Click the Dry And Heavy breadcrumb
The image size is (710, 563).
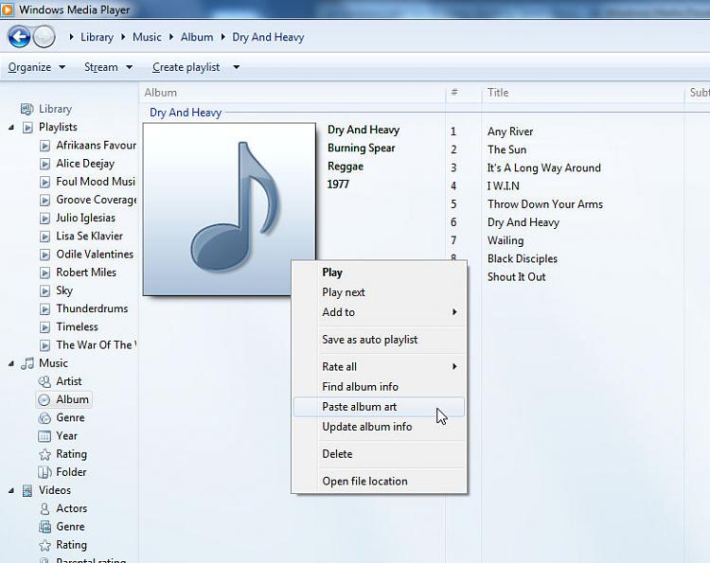click(268, 37)
